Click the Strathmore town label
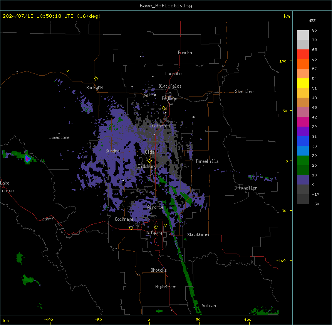The width and height of the screenshot is (332, 325). [x=199, y=235]
